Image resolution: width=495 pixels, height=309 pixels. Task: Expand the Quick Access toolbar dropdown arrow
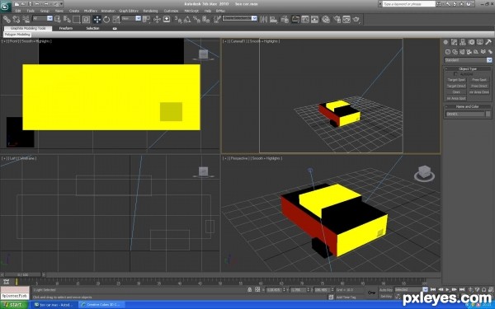[x=61, y=4]
